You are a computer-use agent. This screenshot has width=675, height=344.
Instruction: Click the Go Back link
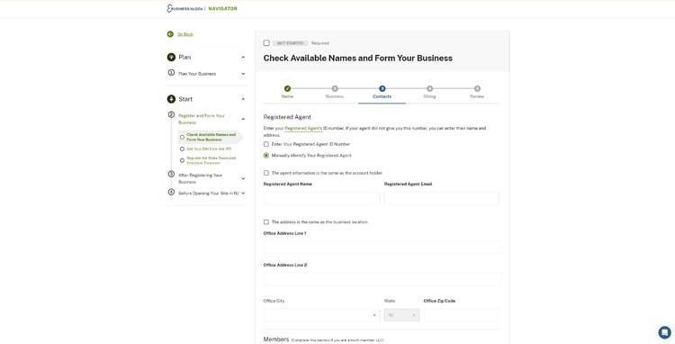point(185,34)
